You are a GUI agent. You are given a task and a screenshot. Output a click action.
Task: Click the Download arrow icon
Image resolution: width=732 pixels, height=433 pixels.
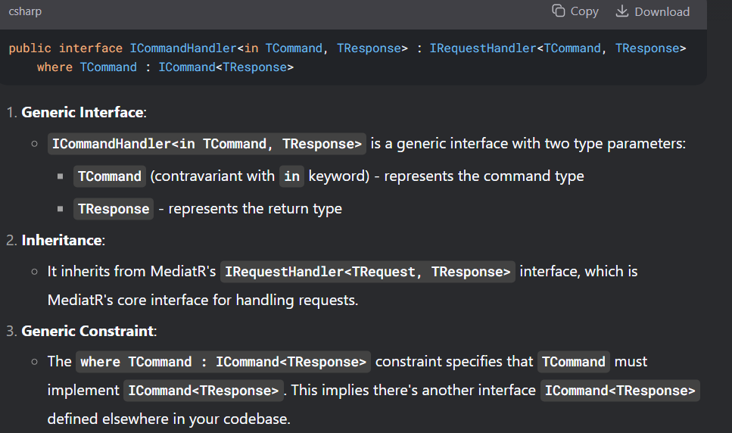click(x=621, y=11)
